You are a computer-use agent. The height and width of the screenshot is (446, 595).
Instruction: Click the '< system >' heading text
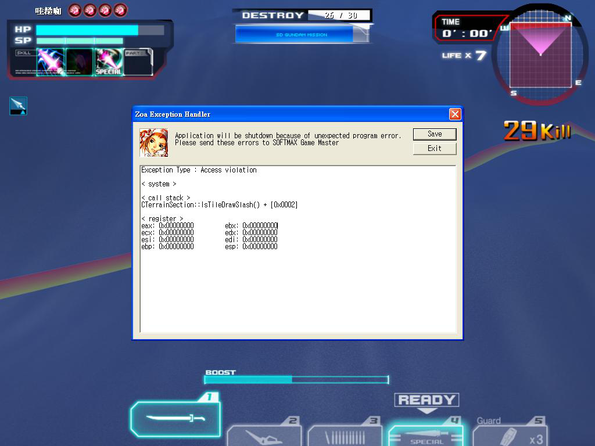coord(159,184)
